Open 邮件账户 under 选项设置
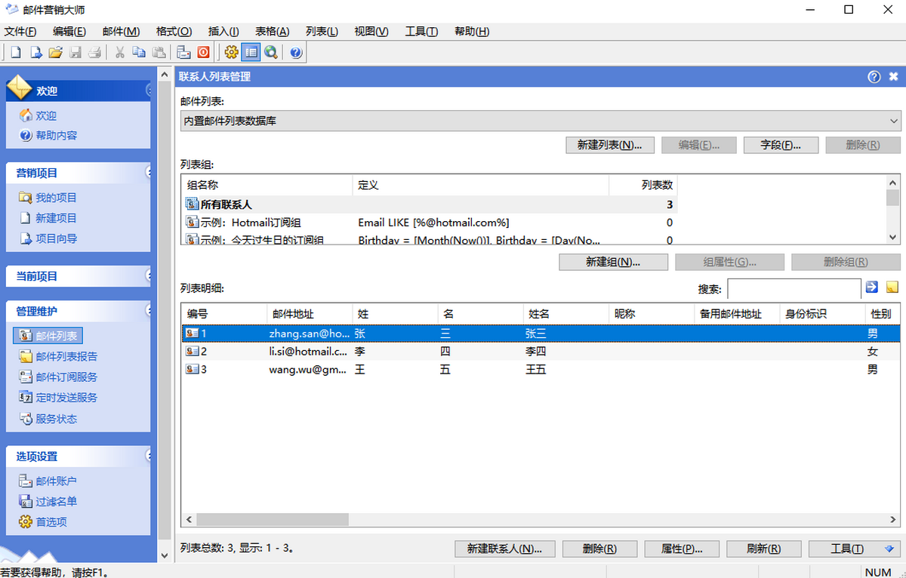Screen dimensions: 906x578 coord(48,481)
